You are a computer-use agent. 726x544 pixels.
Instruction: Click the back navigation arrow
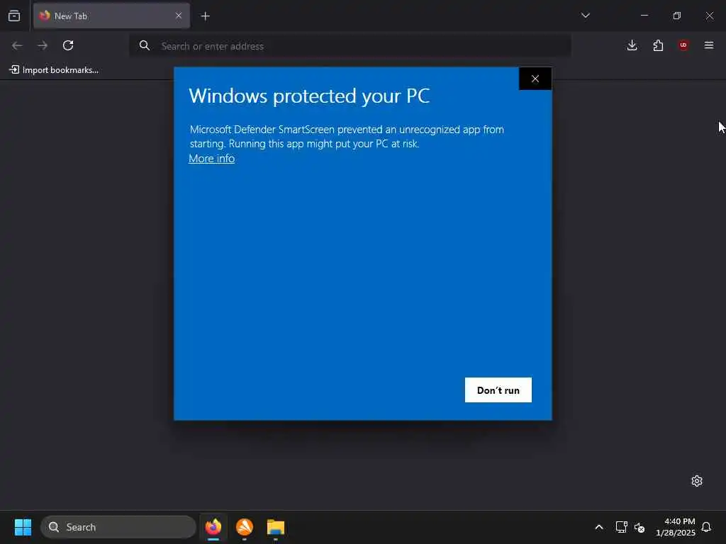(17, 45)
